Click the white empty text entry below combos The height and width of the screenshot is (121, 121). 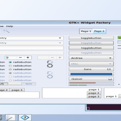(x=32, y=48)
